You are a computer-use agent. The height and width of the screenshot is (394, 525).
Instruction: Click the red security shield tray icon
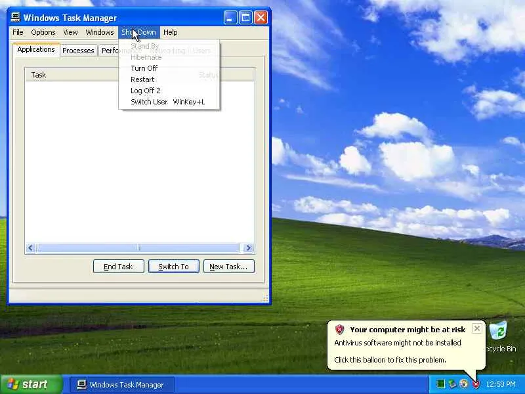click(476, 384)
